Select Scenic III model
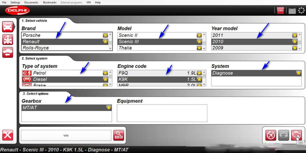Image resolution: width=306 pixels, height=153 pixels. tap(160, 42)
